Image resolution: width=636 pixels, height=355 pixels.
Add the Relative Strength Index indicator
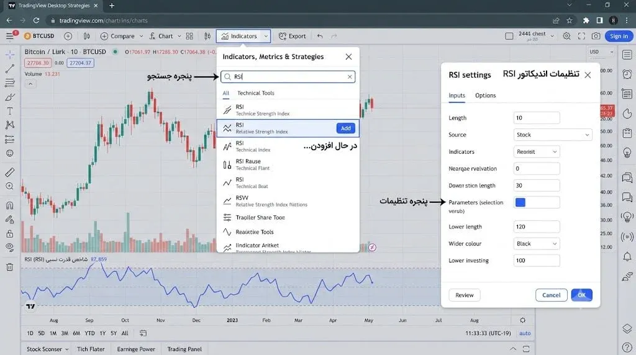[x=345, y=128]
